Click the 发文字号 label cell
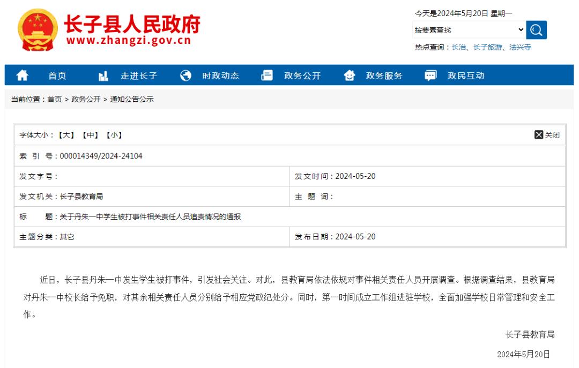The width and height of the screenshot is (579, 368). [x=152, y=176]
